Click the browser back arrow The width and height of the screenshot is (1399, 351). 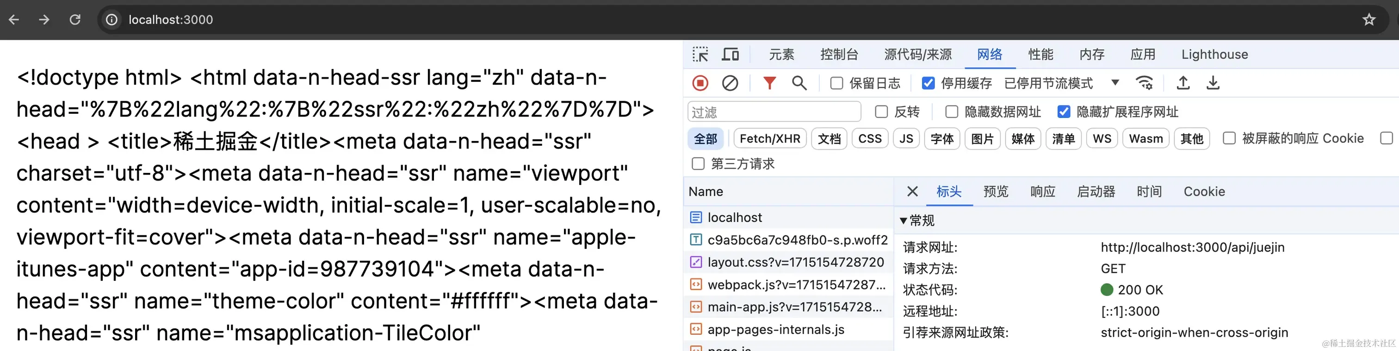pos(14,19)
